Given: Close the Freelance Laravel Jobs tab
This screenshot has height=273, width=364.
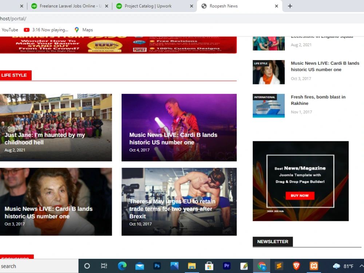Looking at the screenshot, I should [107, 6].
